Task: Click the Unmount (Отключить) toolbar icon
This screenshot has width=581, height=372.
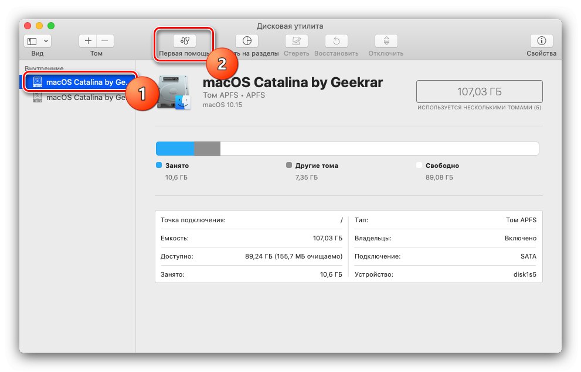Action: pos(385,41)
